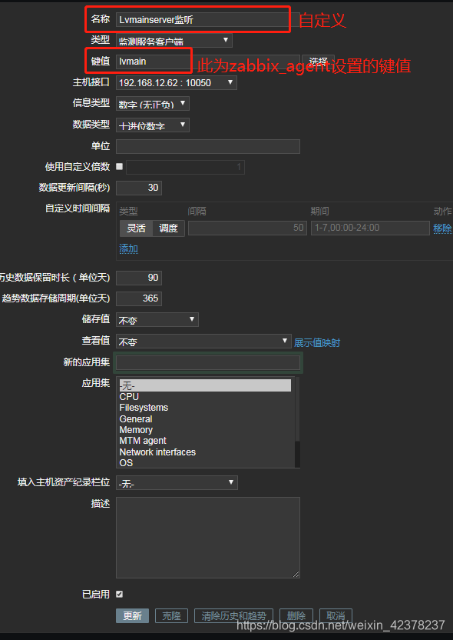Viewport: 453px width, 640px height.
Task: Select the 调度 interval type toggle
Action: tap(169, 228)
